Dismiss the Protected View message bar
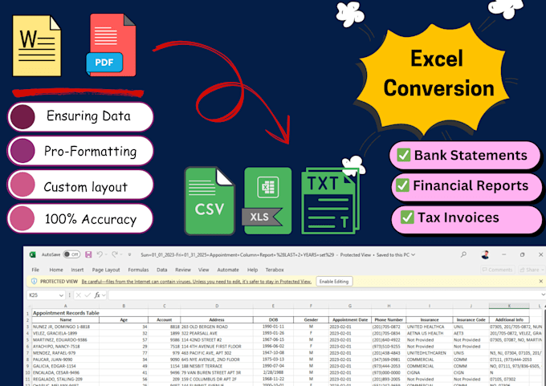The height and width of the screenshot is (386, 546). tap(540, 281)
